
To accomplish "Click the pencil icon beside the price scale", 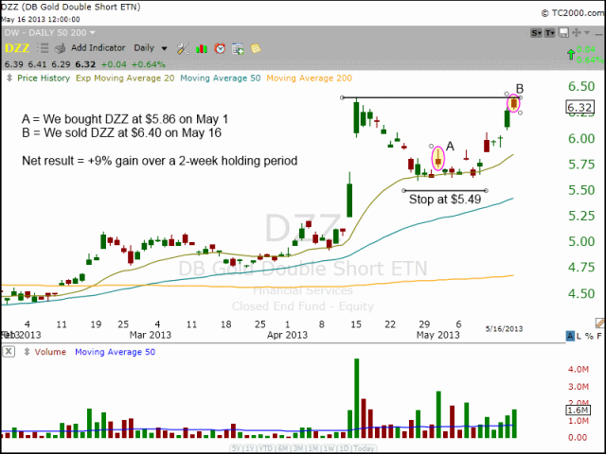I will point(599,323).
